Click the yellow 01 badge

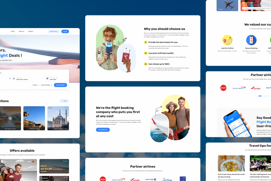tap(146, 42)
